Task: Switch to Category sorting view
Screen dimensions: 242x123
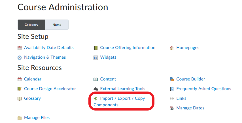Action: click(x=31, y=25)
